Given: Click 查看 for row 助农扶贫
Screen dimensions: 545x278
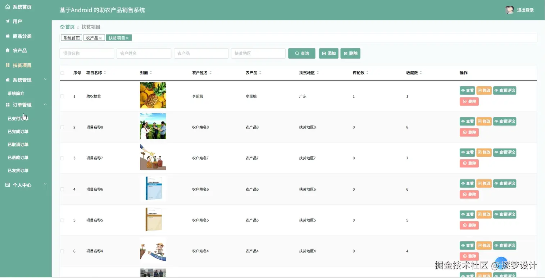Looking at the screenshot, I should click(x=467, y=91).
